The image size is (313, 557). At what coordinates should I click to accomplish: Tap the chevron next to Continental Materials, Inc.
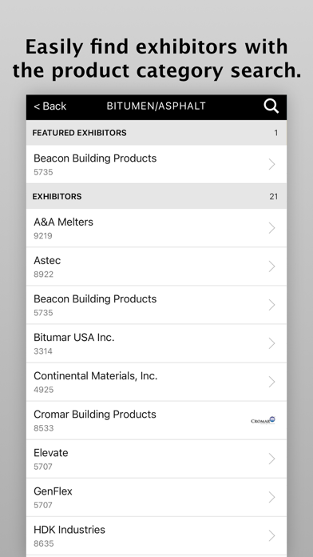[x=272, y=382]
